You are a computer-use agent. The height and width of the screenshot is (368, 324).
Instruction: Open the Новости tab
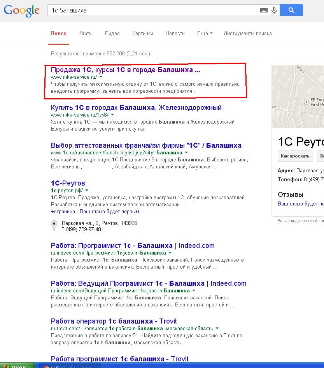175,33
